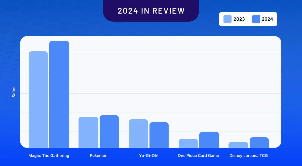Image resolution: width=302 pixels, height=166 pixels.
Task: Click the Pokémon 2023 bar
Action: [x=88, y=132]
